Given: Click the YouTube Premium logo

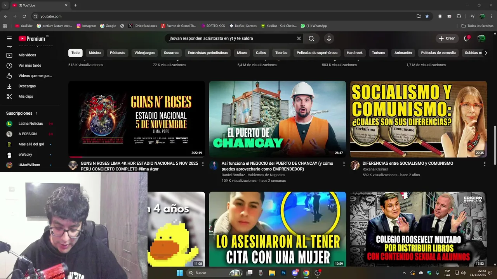Looking at the screenshot, I should pyautogui.click(x=32, y=38).
